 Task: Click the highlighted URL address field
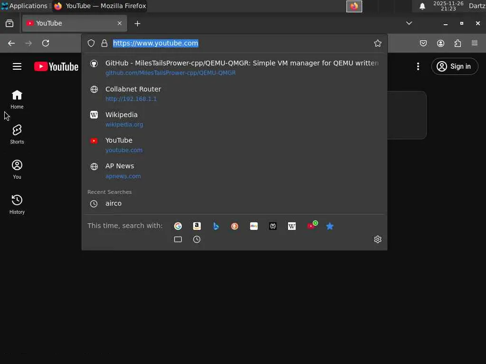tap(155, 43)
